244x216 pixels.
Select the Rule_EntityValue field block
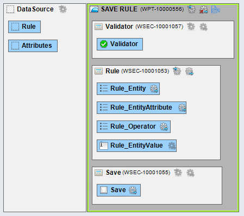tap(136, 145)
